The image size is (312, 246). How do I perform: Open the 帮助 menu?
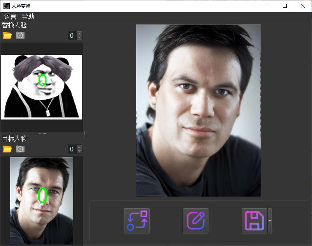pyautogui.click(x=28, y=16)
